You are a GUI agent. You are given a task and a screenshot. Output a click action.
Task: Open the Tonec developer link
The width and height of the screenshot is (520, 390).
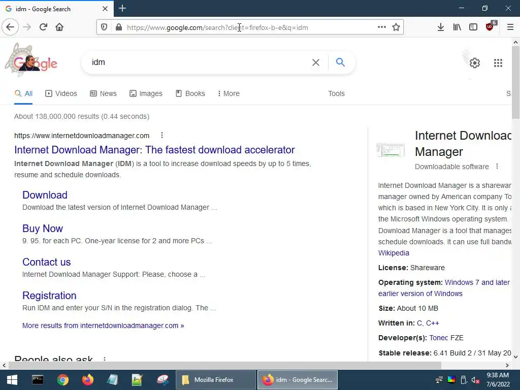click(438, 338)
